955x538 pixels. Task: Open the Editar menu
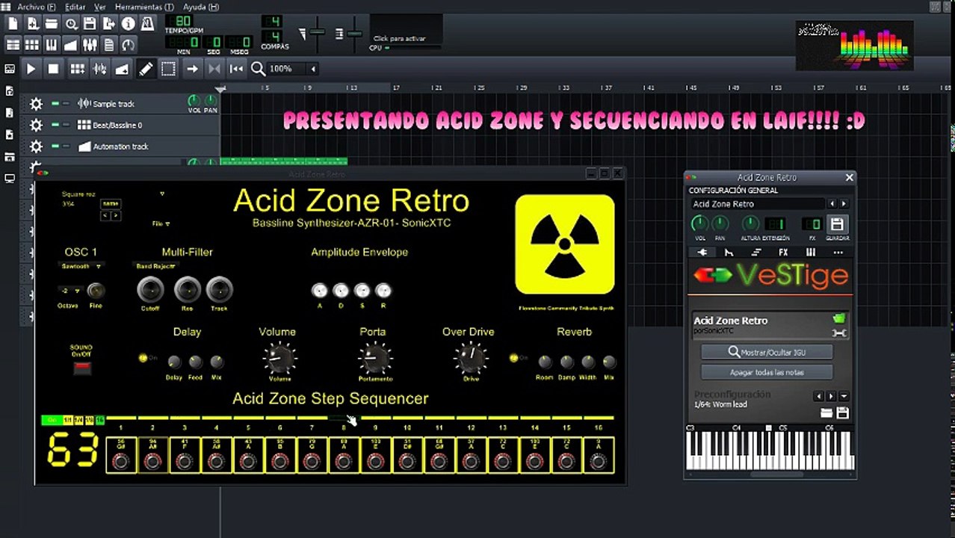click(x=75, y=7)
